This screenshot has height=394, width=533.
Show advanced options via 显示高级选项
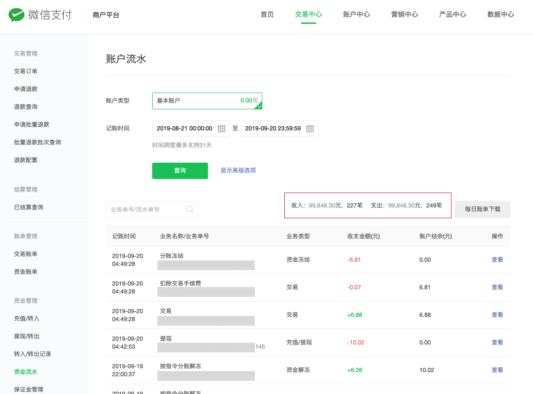click(238, 170)
